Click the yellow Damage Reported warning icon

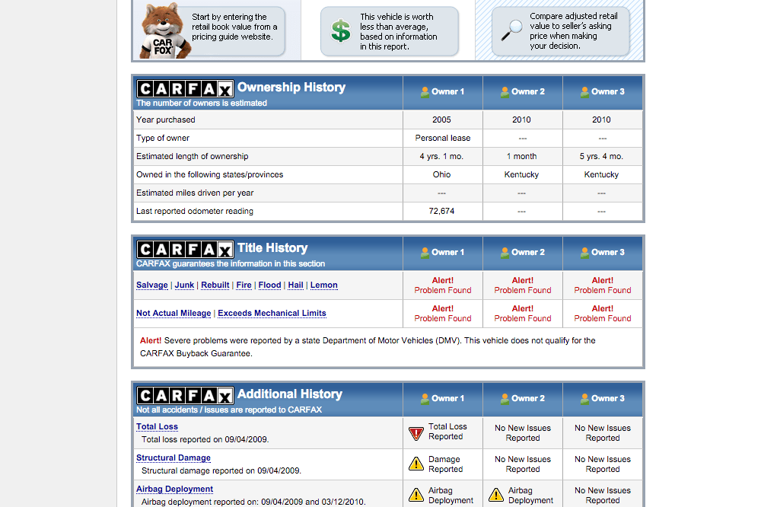(x=416, y=464)
